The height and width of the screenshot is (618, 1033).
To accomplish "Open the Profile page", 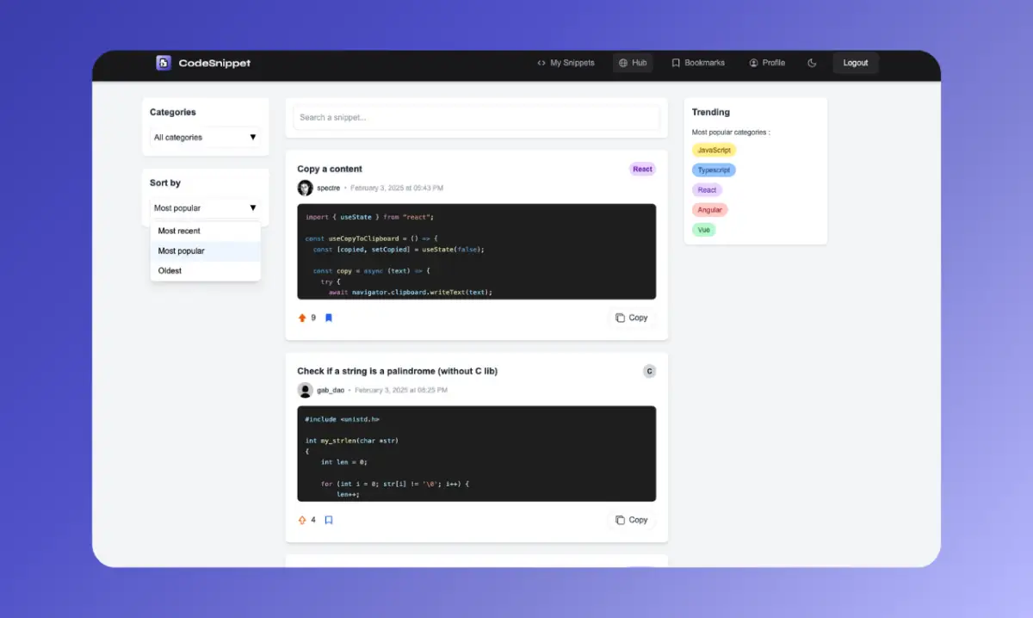I will tap(766, 63).
